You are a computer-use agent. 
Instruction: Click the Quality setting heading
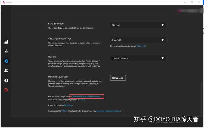(x=52, y=57)
